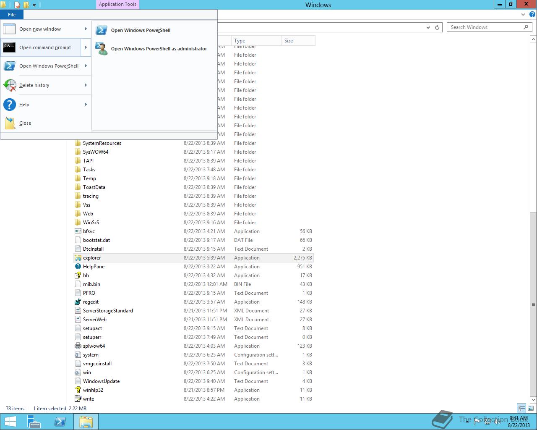
Task: Click the search magnifier icon
Action: point(526,27)
